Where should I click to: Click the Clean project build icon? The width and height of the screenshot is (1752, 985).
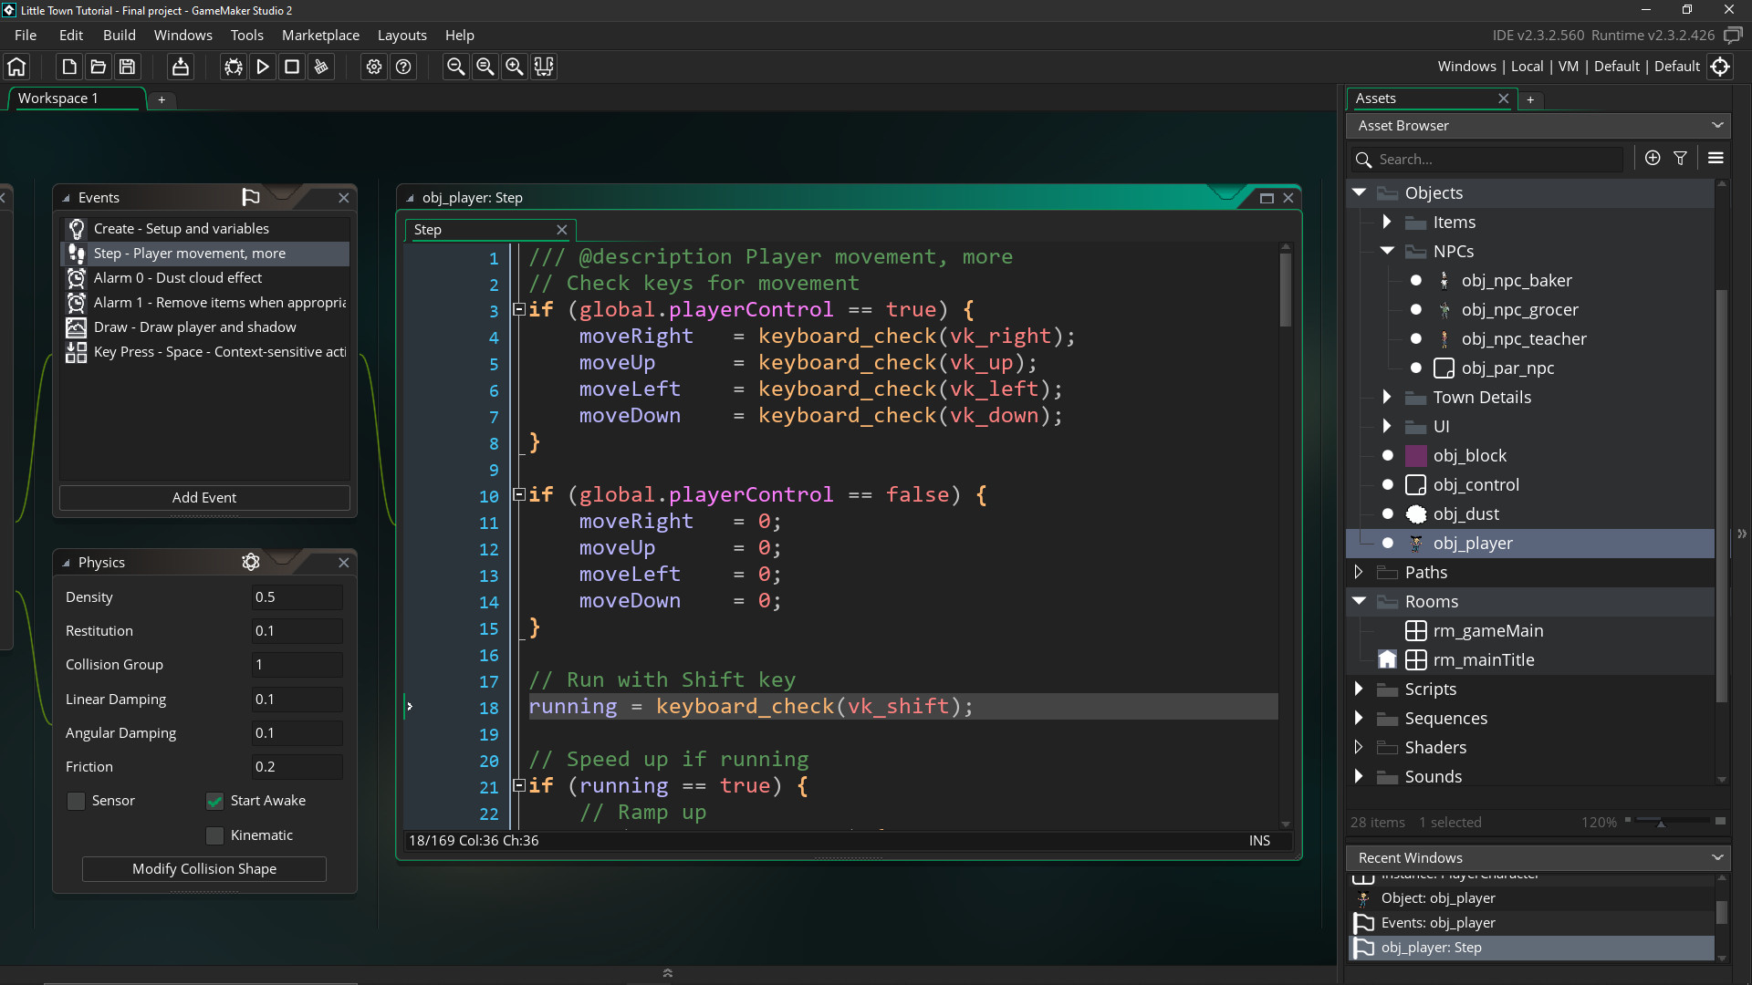pos(320,67)
